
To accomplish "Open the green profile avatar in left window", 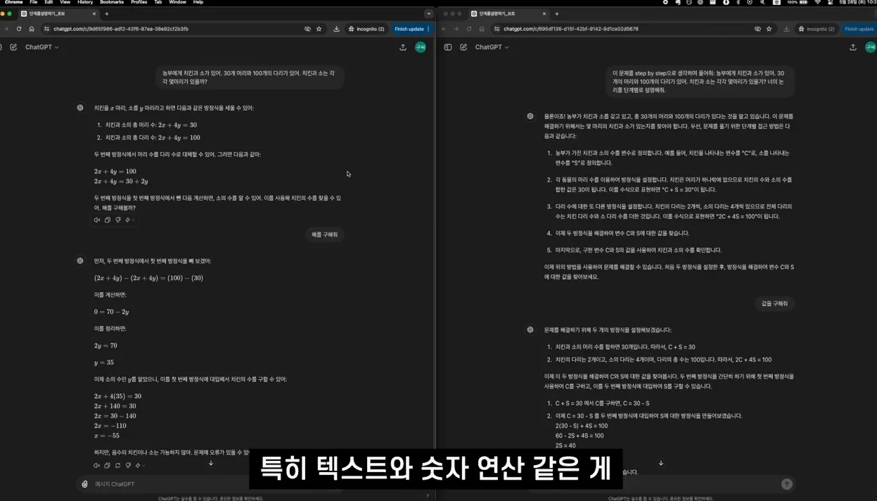I will (421, 47).
